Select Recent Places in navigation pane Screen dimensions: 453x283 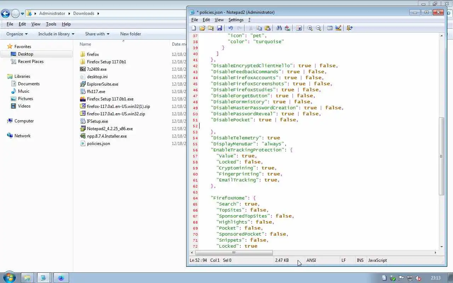[31, 62]
